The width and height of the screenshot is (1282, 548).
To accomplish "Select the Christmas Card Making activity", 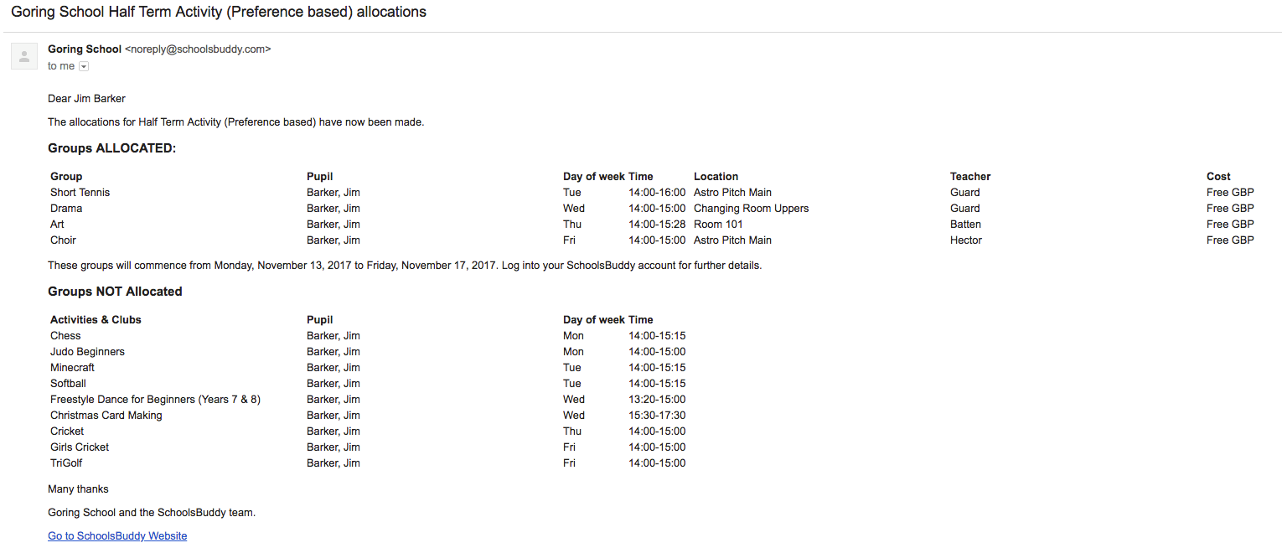I will click(106, 416).
